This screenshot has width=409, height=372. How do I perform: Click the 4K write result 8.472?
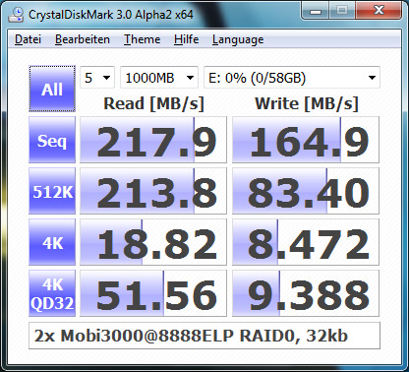coord(306,242)
